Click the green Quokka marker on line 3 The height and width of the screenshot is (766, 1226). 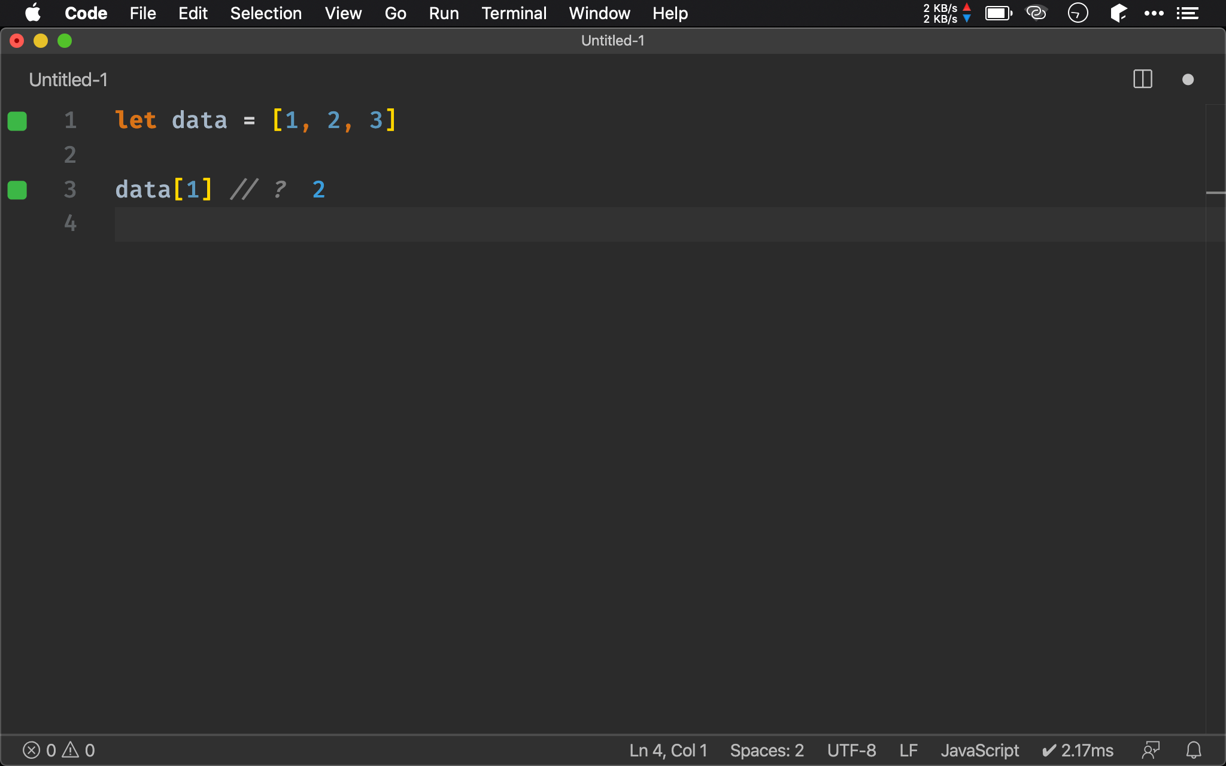click(17, 190)
